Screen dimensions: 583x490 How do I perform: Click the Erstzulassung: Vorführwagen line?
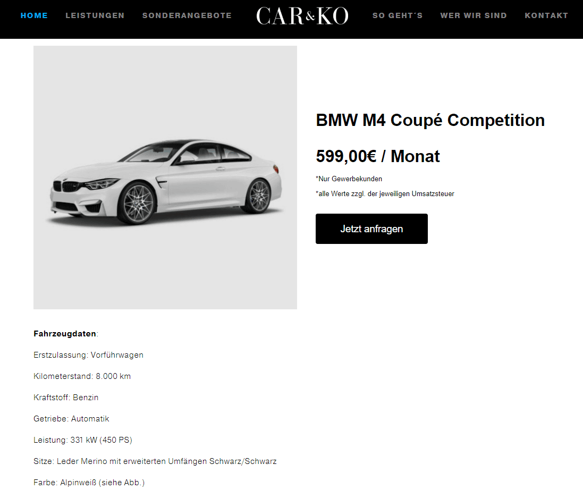[x=89, y=355]
